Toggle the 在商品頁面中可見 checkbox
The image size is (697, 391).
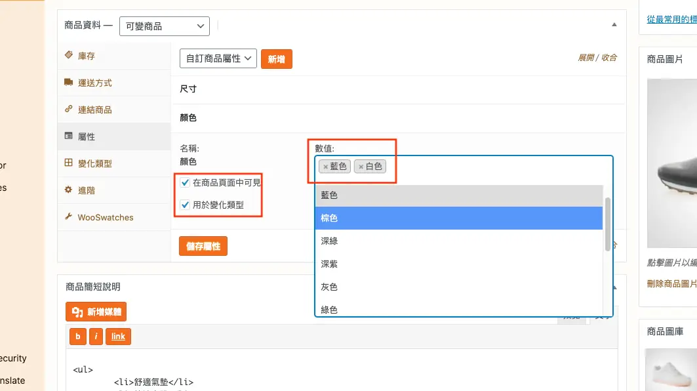[x=185, y=182]
